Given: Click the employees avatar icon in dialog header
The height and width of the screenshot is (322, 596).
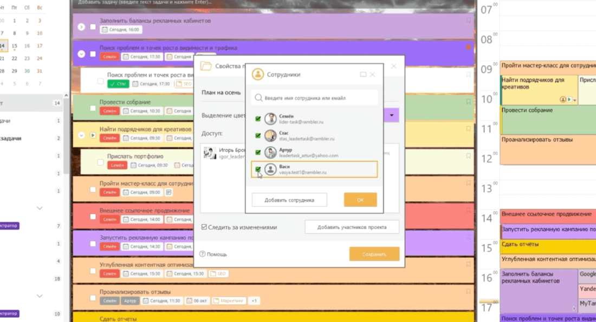Looking at the screenshot, I should pyautogui.click(x=258, y=75).
